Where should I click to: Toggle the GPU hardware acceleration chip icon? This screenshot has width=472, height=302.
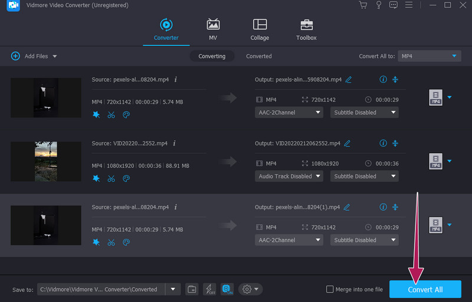pos(227,289)
